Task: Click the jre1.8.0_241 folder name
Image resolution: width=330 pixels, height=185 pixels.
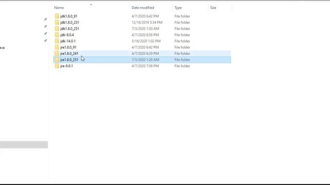Action: coord(69,53)
